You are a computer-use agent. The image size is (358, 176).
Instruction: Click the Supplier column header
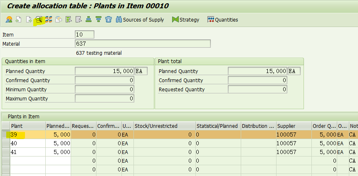[294, 126]
